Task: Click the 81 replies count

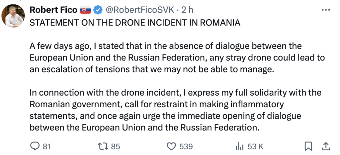Action: point(46,147)
